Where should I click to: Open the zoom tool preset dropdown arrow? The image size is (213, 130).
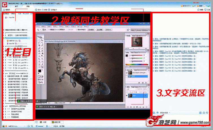tap(40, 30)
